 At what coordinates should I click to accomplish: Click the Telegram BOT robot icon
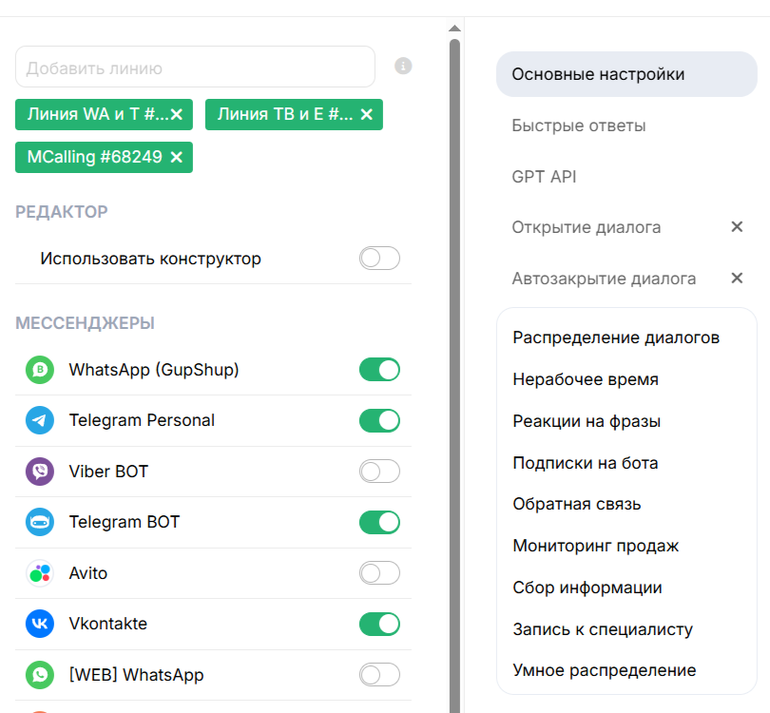coord(40,522)
